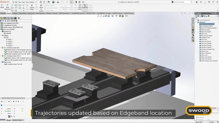Image resolution: width=219 pixels, height=123 pixels.
Task: Collapse the Positioning tree node
Action: [1, 31]
